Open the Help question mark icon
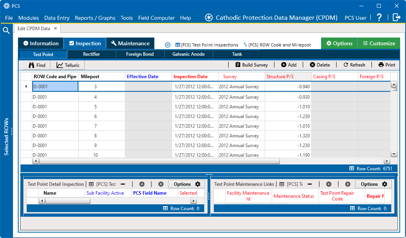Image resolution: width=406 pixels, height=238 pixels. pyautogui.click(x=379, y=17)
